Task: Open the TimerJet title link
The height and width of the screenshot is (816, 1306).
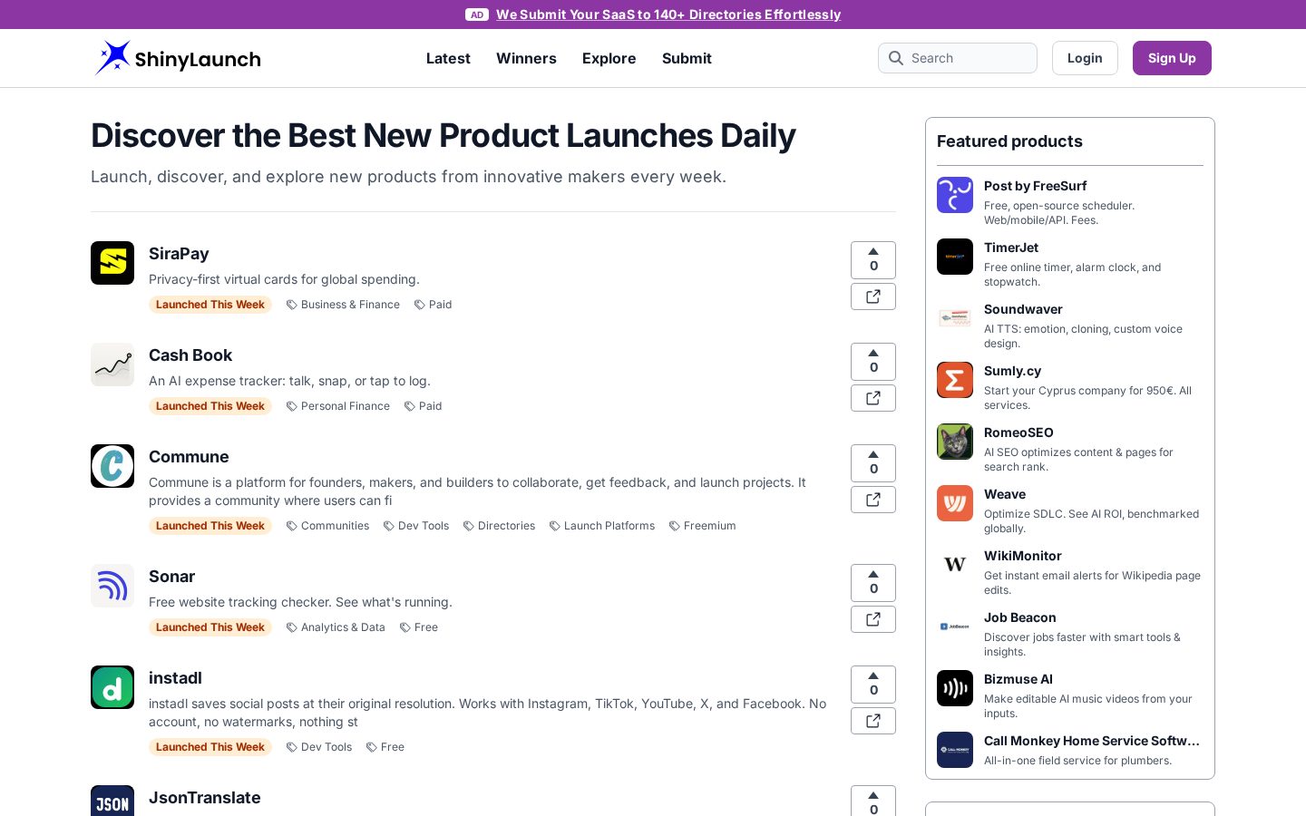Action: point(1011,248)
